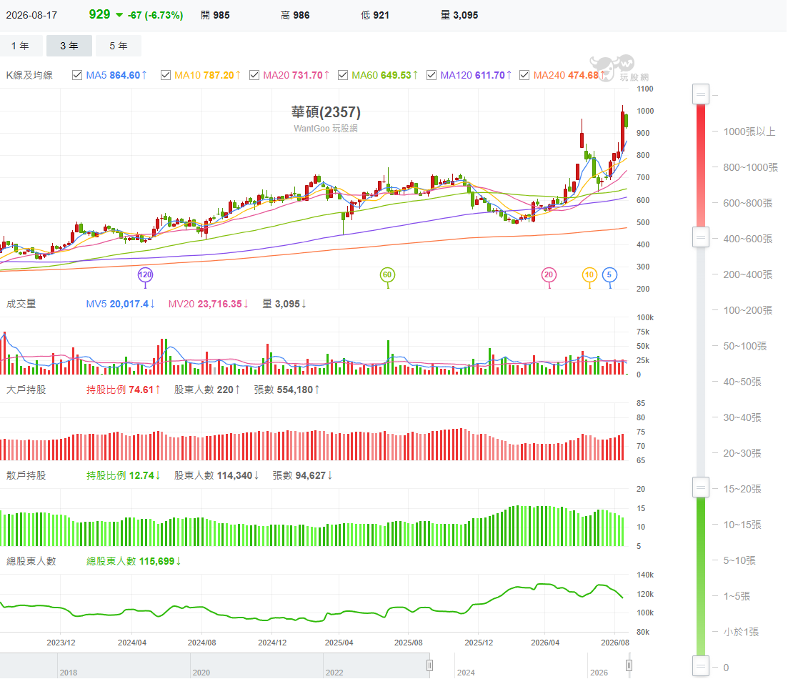The width and height of the screenshot is (788, 679).
Task: Toggle the MA10 moving average checkbox
Action: 165,76
